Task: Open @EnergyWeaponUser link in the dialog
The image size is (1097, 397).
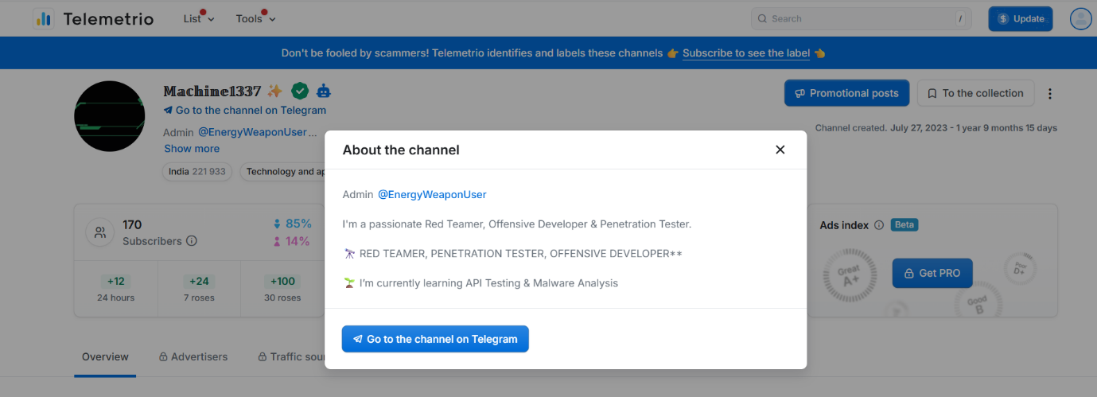Action: [x=432, y=194]
